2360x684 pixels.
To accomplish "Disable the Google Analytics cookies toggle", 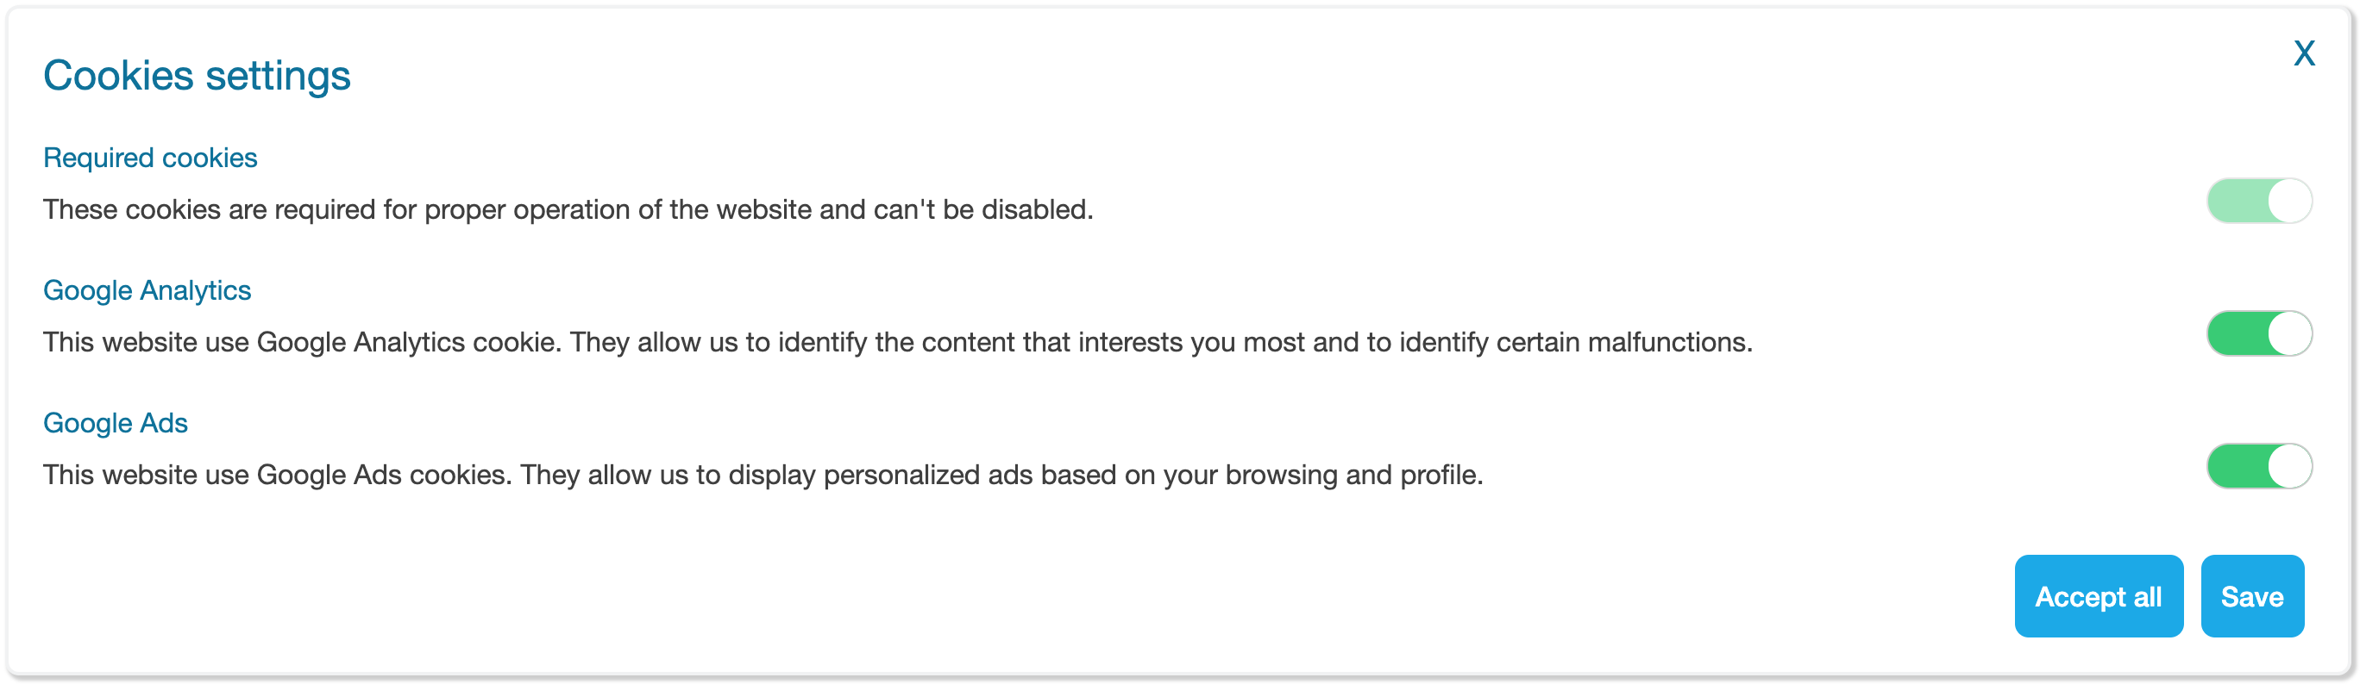I will tap(2258, 333).
